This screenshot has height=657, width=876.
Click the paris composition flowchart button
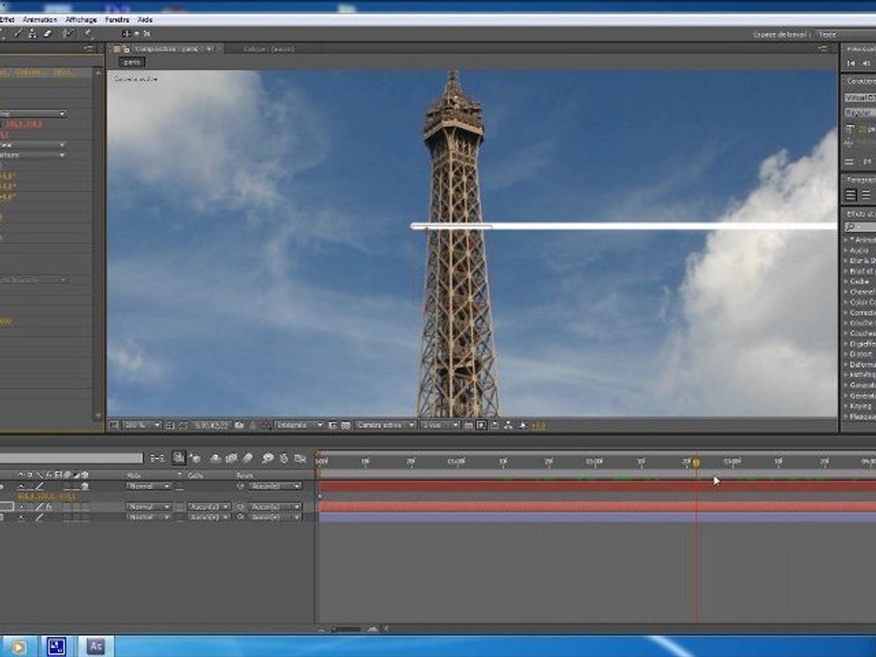[x=131, y=62]
